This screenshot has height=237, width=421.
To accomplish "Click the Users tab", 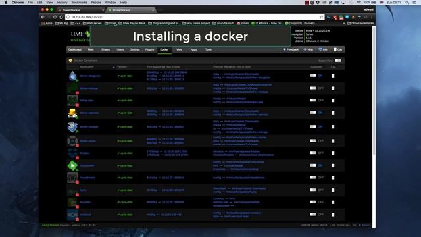I will click(120, 50).
